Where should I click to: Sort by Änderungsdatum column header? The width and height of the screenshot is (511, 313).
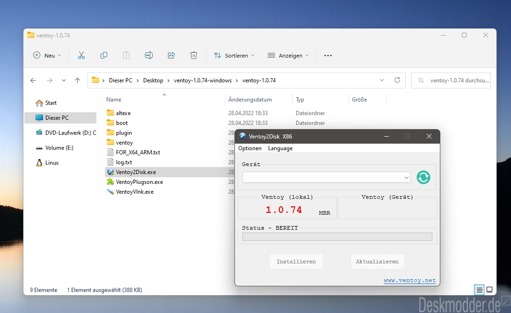pos(250,100)
